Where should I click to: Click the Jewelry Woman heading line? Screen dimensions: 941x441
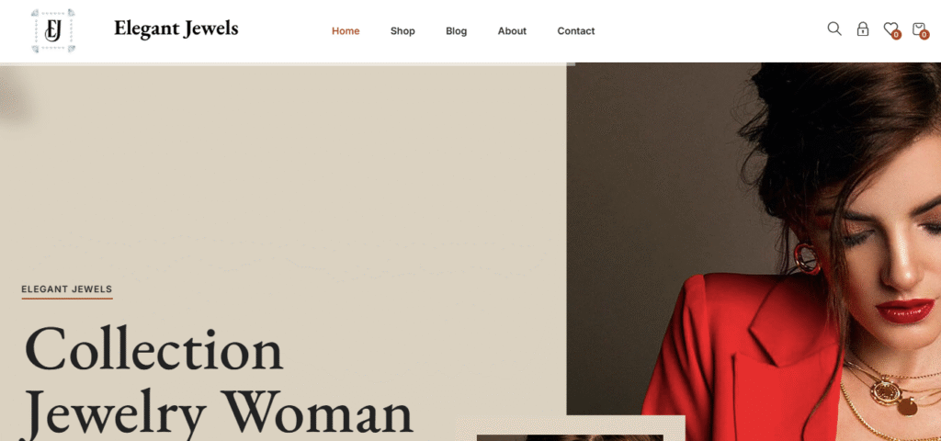[x=219, y=413]
